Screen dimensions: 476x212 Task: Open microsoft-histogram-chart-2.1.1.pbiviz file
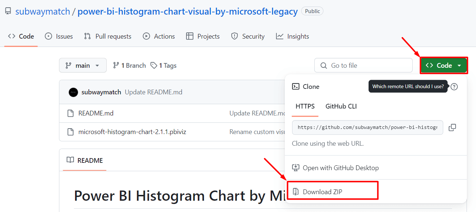pyautogui.click(x=132, y=132)
